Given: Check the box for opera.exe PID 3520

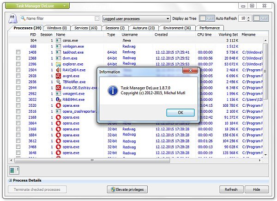Looking at the screenshot, I should 18,105.
